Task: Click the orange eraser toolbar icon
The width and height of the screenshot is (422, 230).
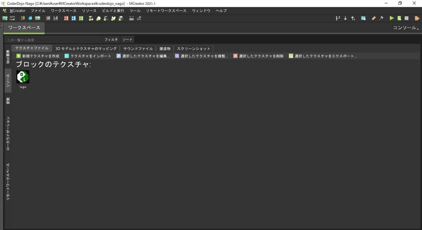Action: 373,18
